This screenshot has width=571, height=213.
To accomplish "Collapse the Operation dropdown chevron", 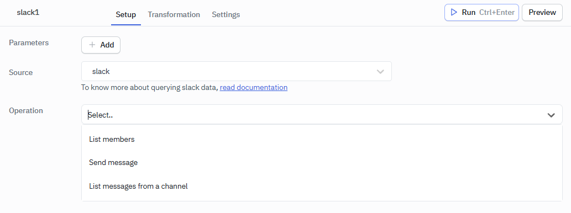I will point(551,115).
